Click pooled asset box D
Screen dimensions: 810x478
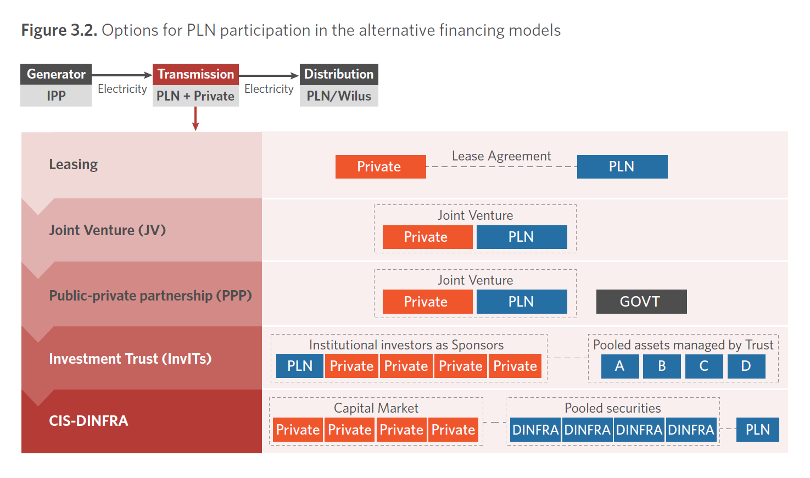point(746,366)
